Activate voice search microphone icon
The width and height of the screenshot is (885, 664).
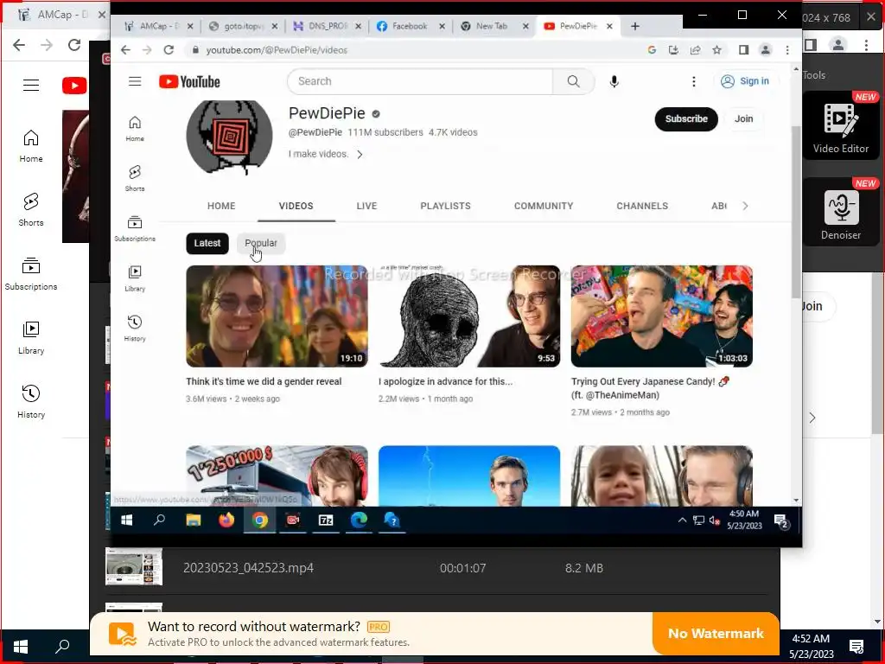pos(614,82)
